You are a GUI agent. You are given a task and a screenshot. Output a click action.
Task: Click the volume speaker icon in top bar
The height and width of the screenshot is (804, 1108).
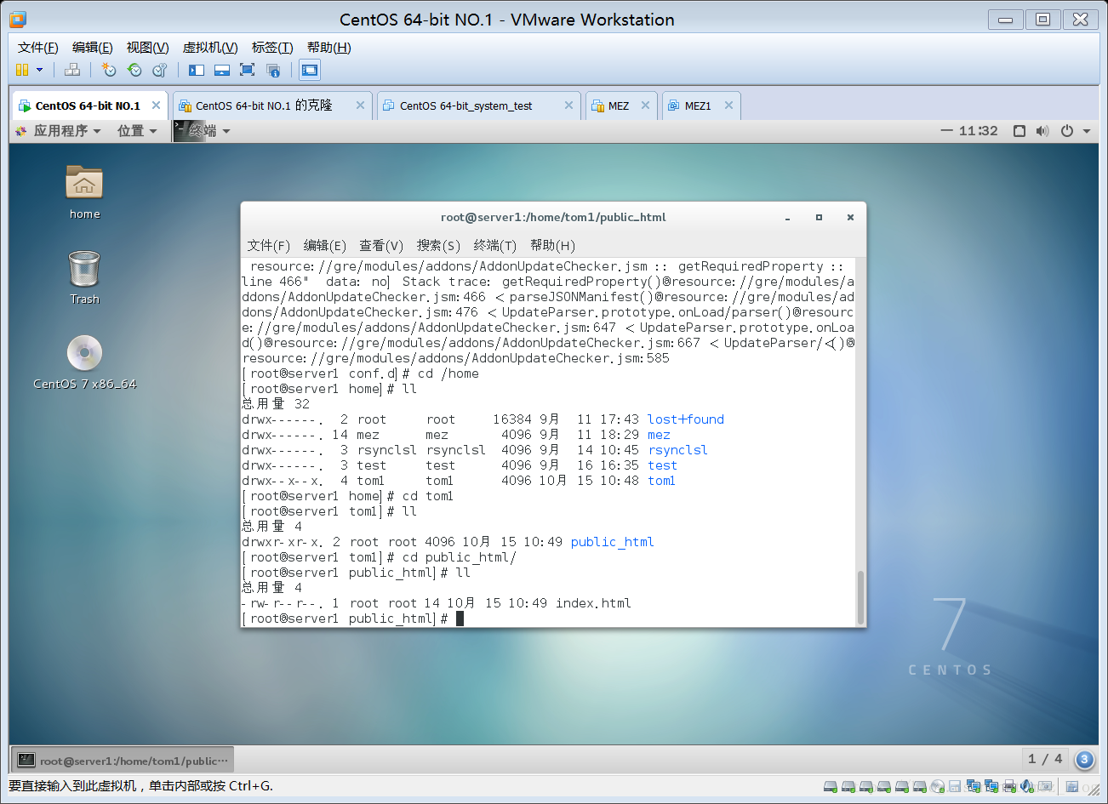(1042, 131)
